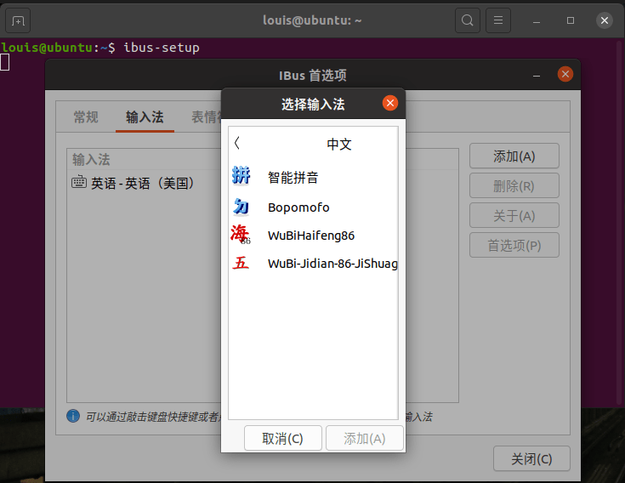Viewport: 625px width, 483px height.
Task: Minimize the terminal window
Action: (x=537, y=20)
